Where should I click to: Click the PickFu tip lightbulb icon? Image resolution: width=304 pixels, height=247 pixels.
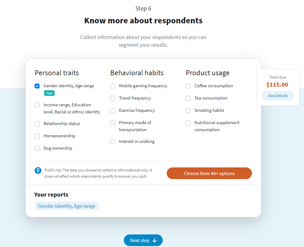[38, 171]
